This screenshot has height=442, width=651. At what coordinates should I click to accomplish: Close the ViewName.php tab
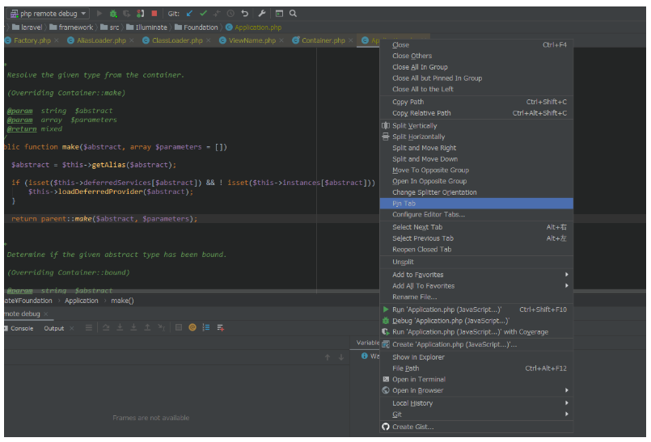(x=281, y=40)
